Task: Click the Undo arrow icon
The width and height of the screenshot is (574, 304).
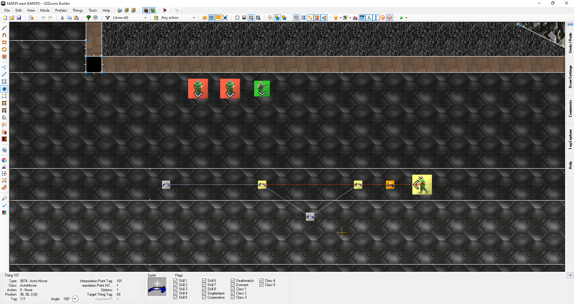Action: pos(43,18)
